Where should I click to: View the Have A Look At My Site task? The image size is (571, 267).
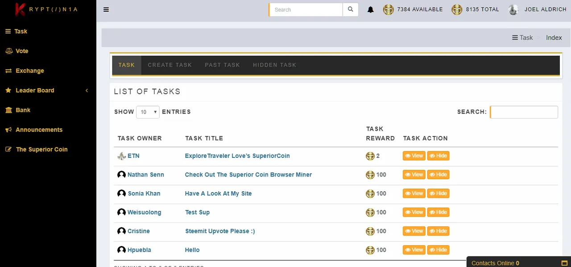(414, 193)
